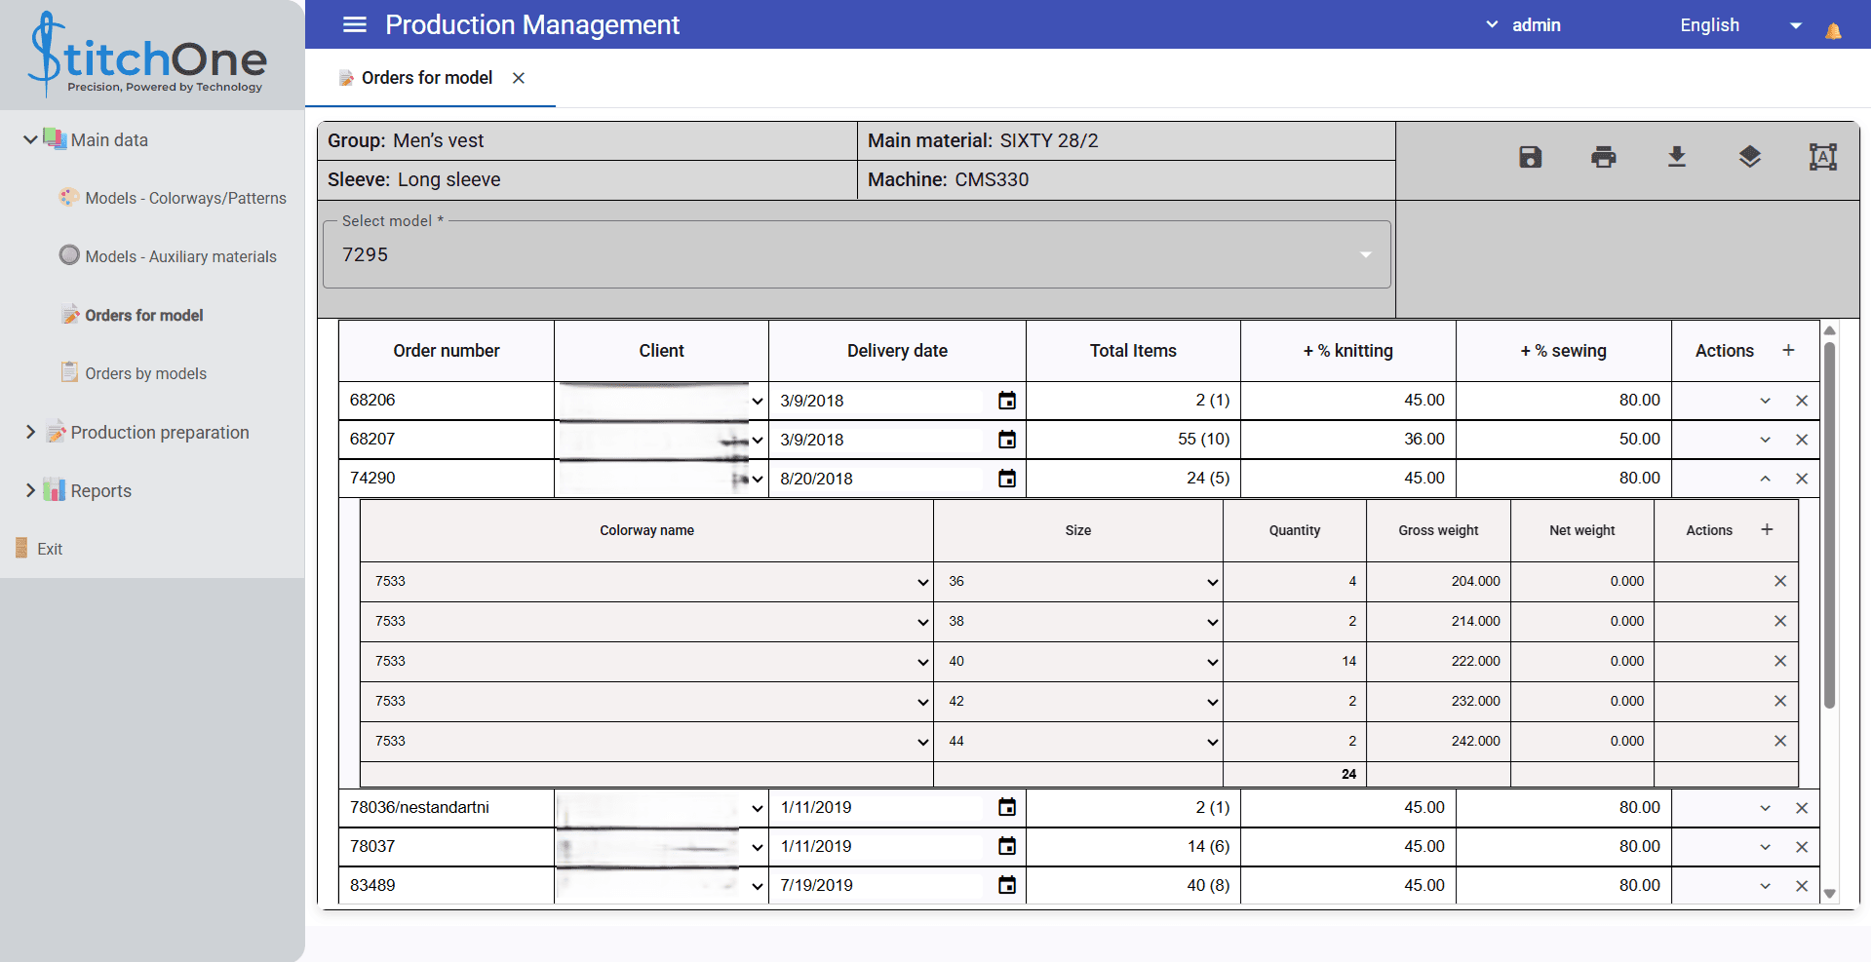
Task: Click the vertical scrollbar of orders table
Action: (1830, 524)
